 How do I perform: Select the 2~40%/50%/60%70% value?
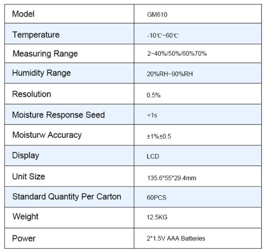177,54
